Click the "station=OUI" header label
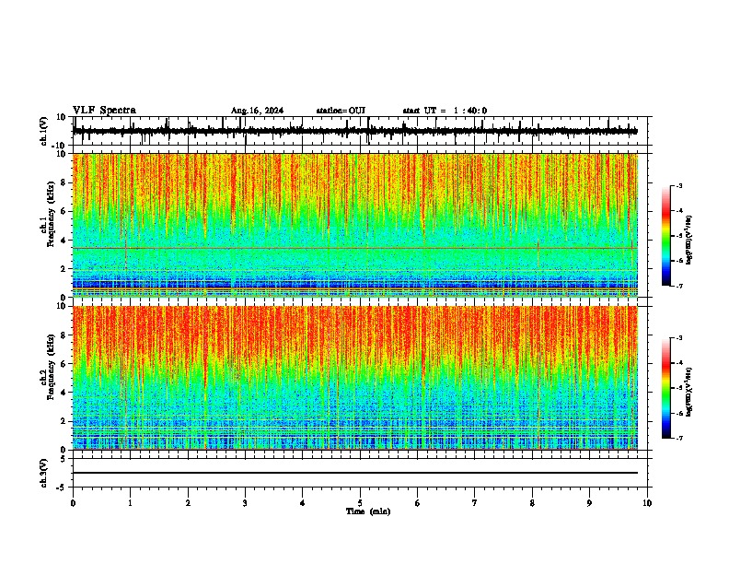The height and width of the screenshot is (564, 729). click(341, 111)
